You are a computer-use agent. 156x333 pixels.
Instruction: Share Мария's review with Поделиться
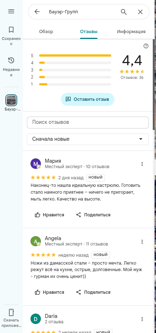coord(93,215)
